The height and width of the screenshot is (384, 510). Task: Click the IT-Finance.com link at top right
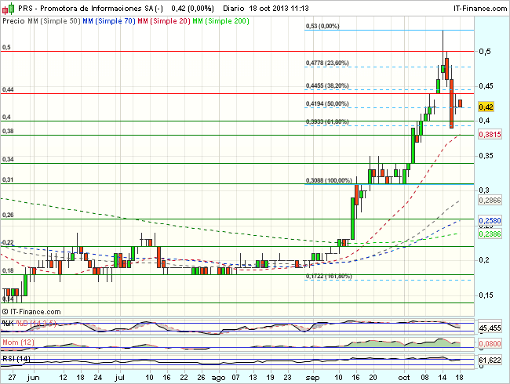pyautogui.click(x=480, y=9)
